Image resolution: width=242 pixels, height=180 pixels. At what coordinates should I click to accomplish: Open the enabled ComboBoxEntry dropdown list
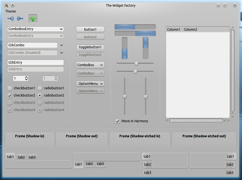[x=61, y=29]
